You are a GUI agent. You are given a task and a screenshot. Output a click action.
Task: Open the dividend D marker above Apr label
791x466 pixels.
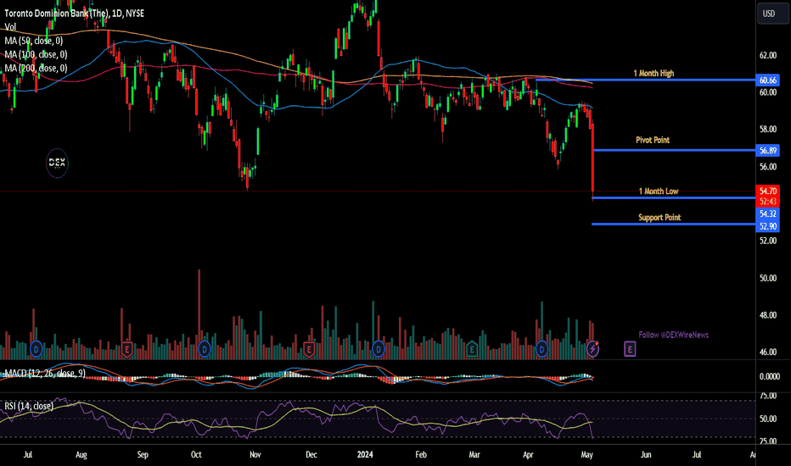[x=541, y=348]
